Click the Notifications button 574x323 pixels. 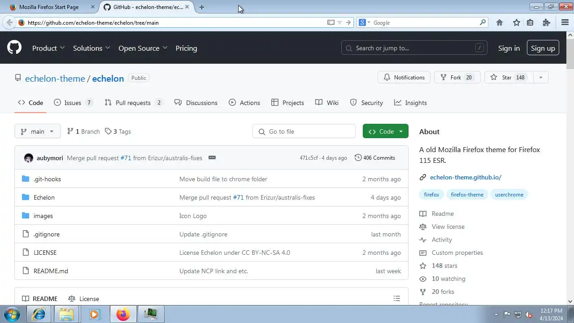coord(404,78)
